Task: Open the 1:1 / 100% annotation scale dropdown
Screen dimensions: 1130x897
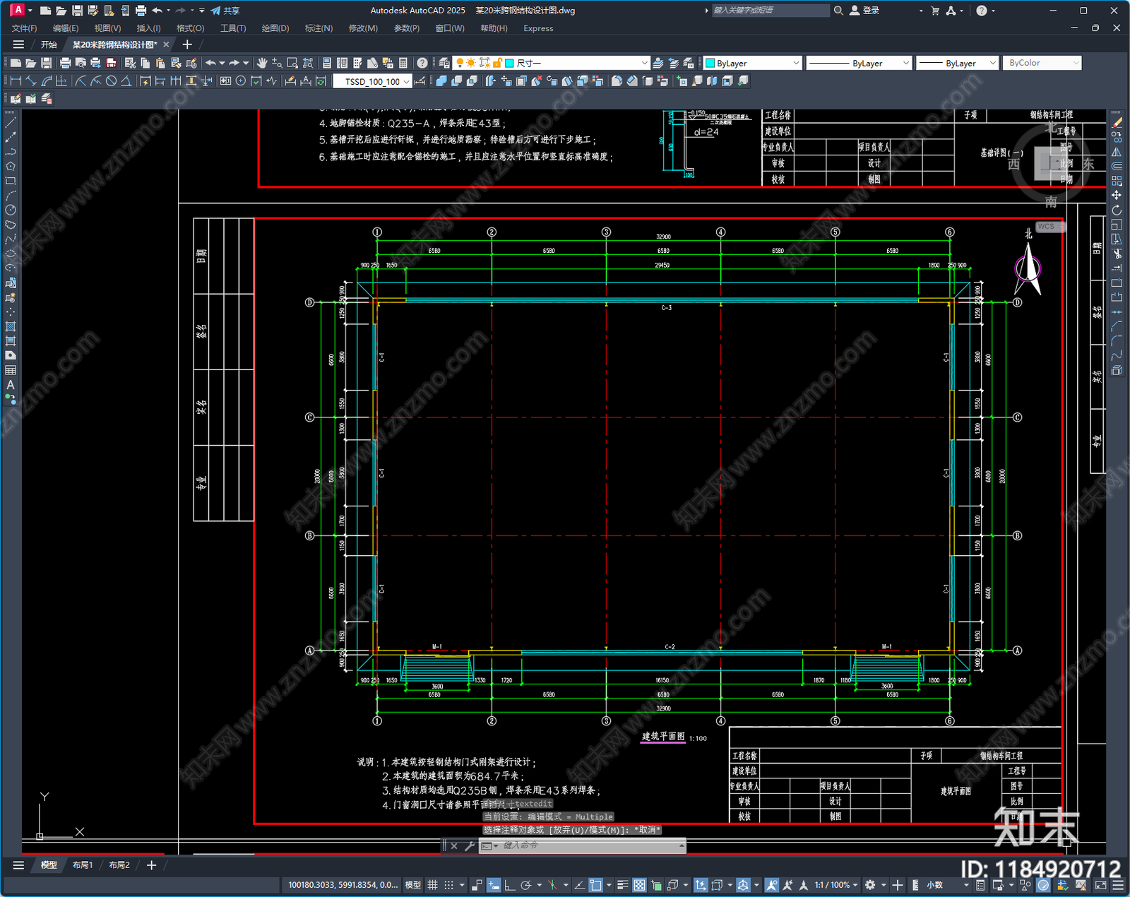Action: (836, 885)
